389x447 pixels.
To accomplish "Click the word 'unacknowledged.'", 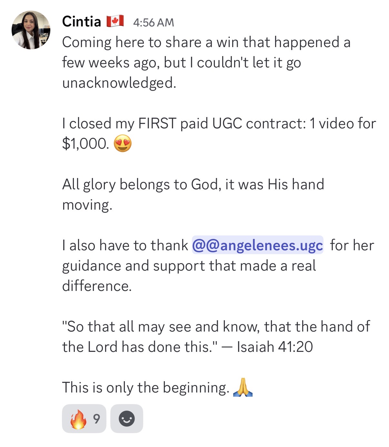I will point(119,83).
